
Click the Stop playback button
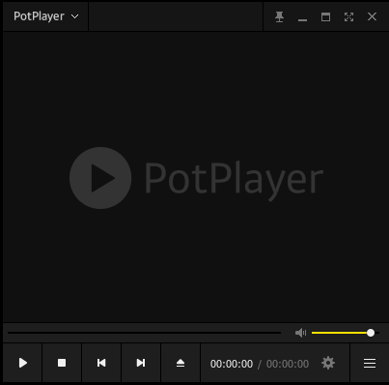point(62,363)
